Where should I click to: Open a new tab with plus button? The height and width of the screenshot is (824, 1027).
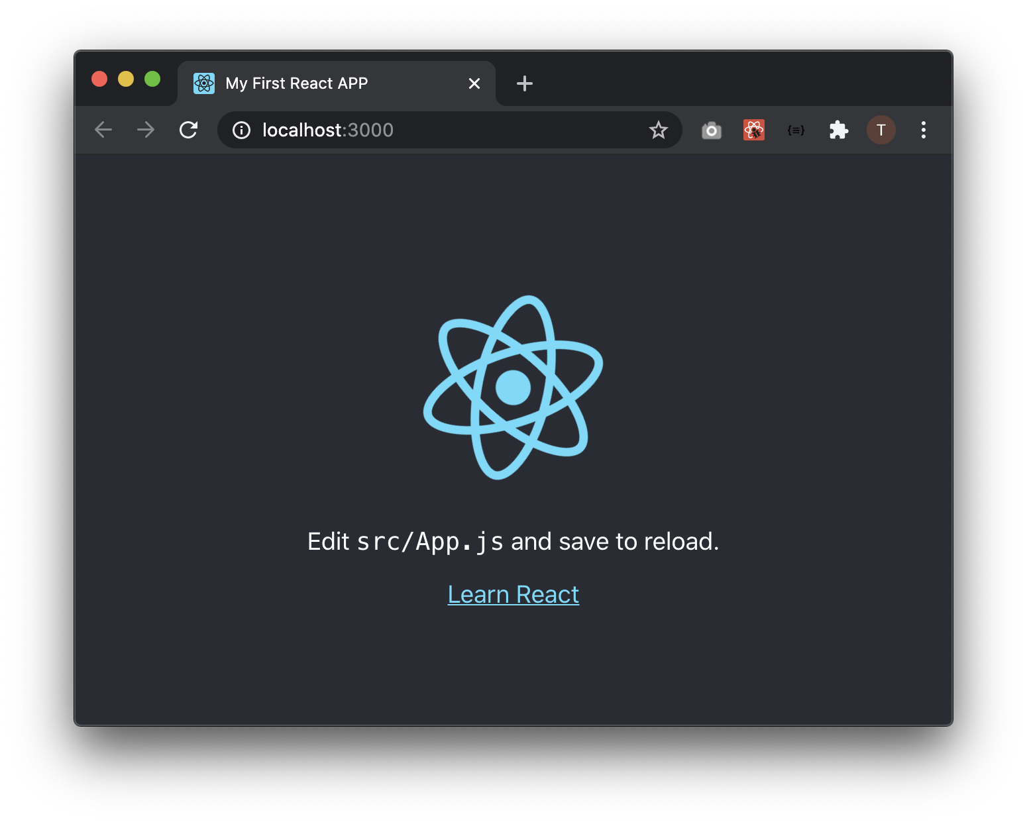(525, 83)
